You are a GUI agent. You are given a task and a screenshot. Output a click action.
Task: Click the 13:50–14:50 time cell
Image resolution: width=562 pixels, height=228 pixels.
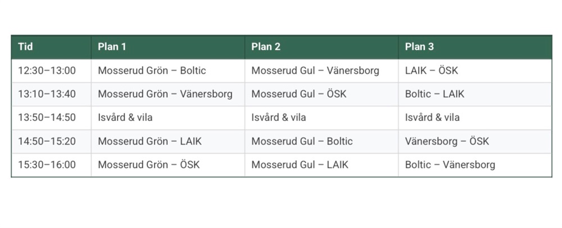point(47,118)
